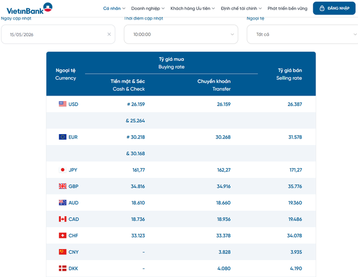Expand chevron next to Doanh nghiệp
This screenshot has width=358, height=277.
click(163, 8)
